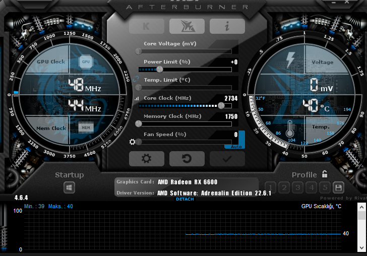The width and height of the screenshot is (367, 256).
Task: Click the Core Voltage slider handle
Action: click(139, 51)
